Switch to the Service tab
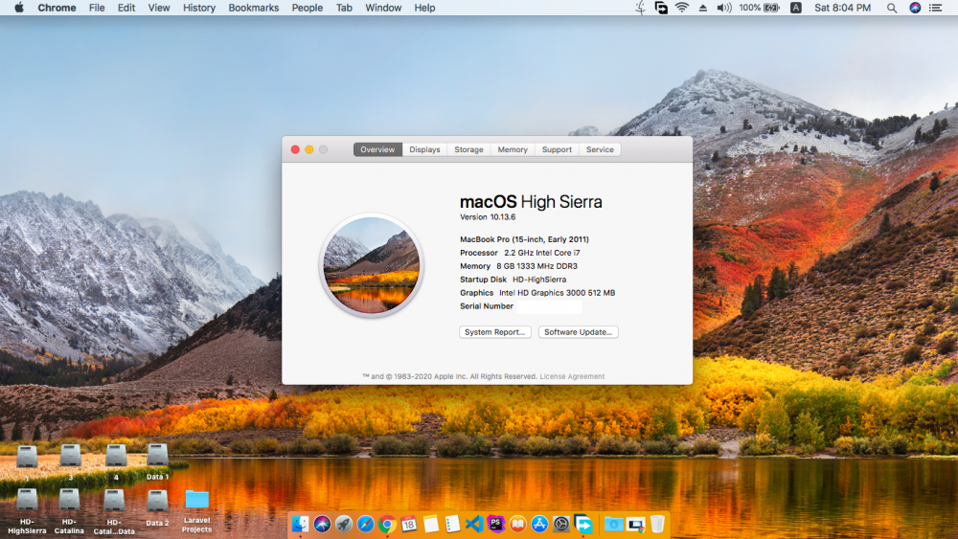Image resolution: width=958 pixels, height=539 pixels. 600,149
